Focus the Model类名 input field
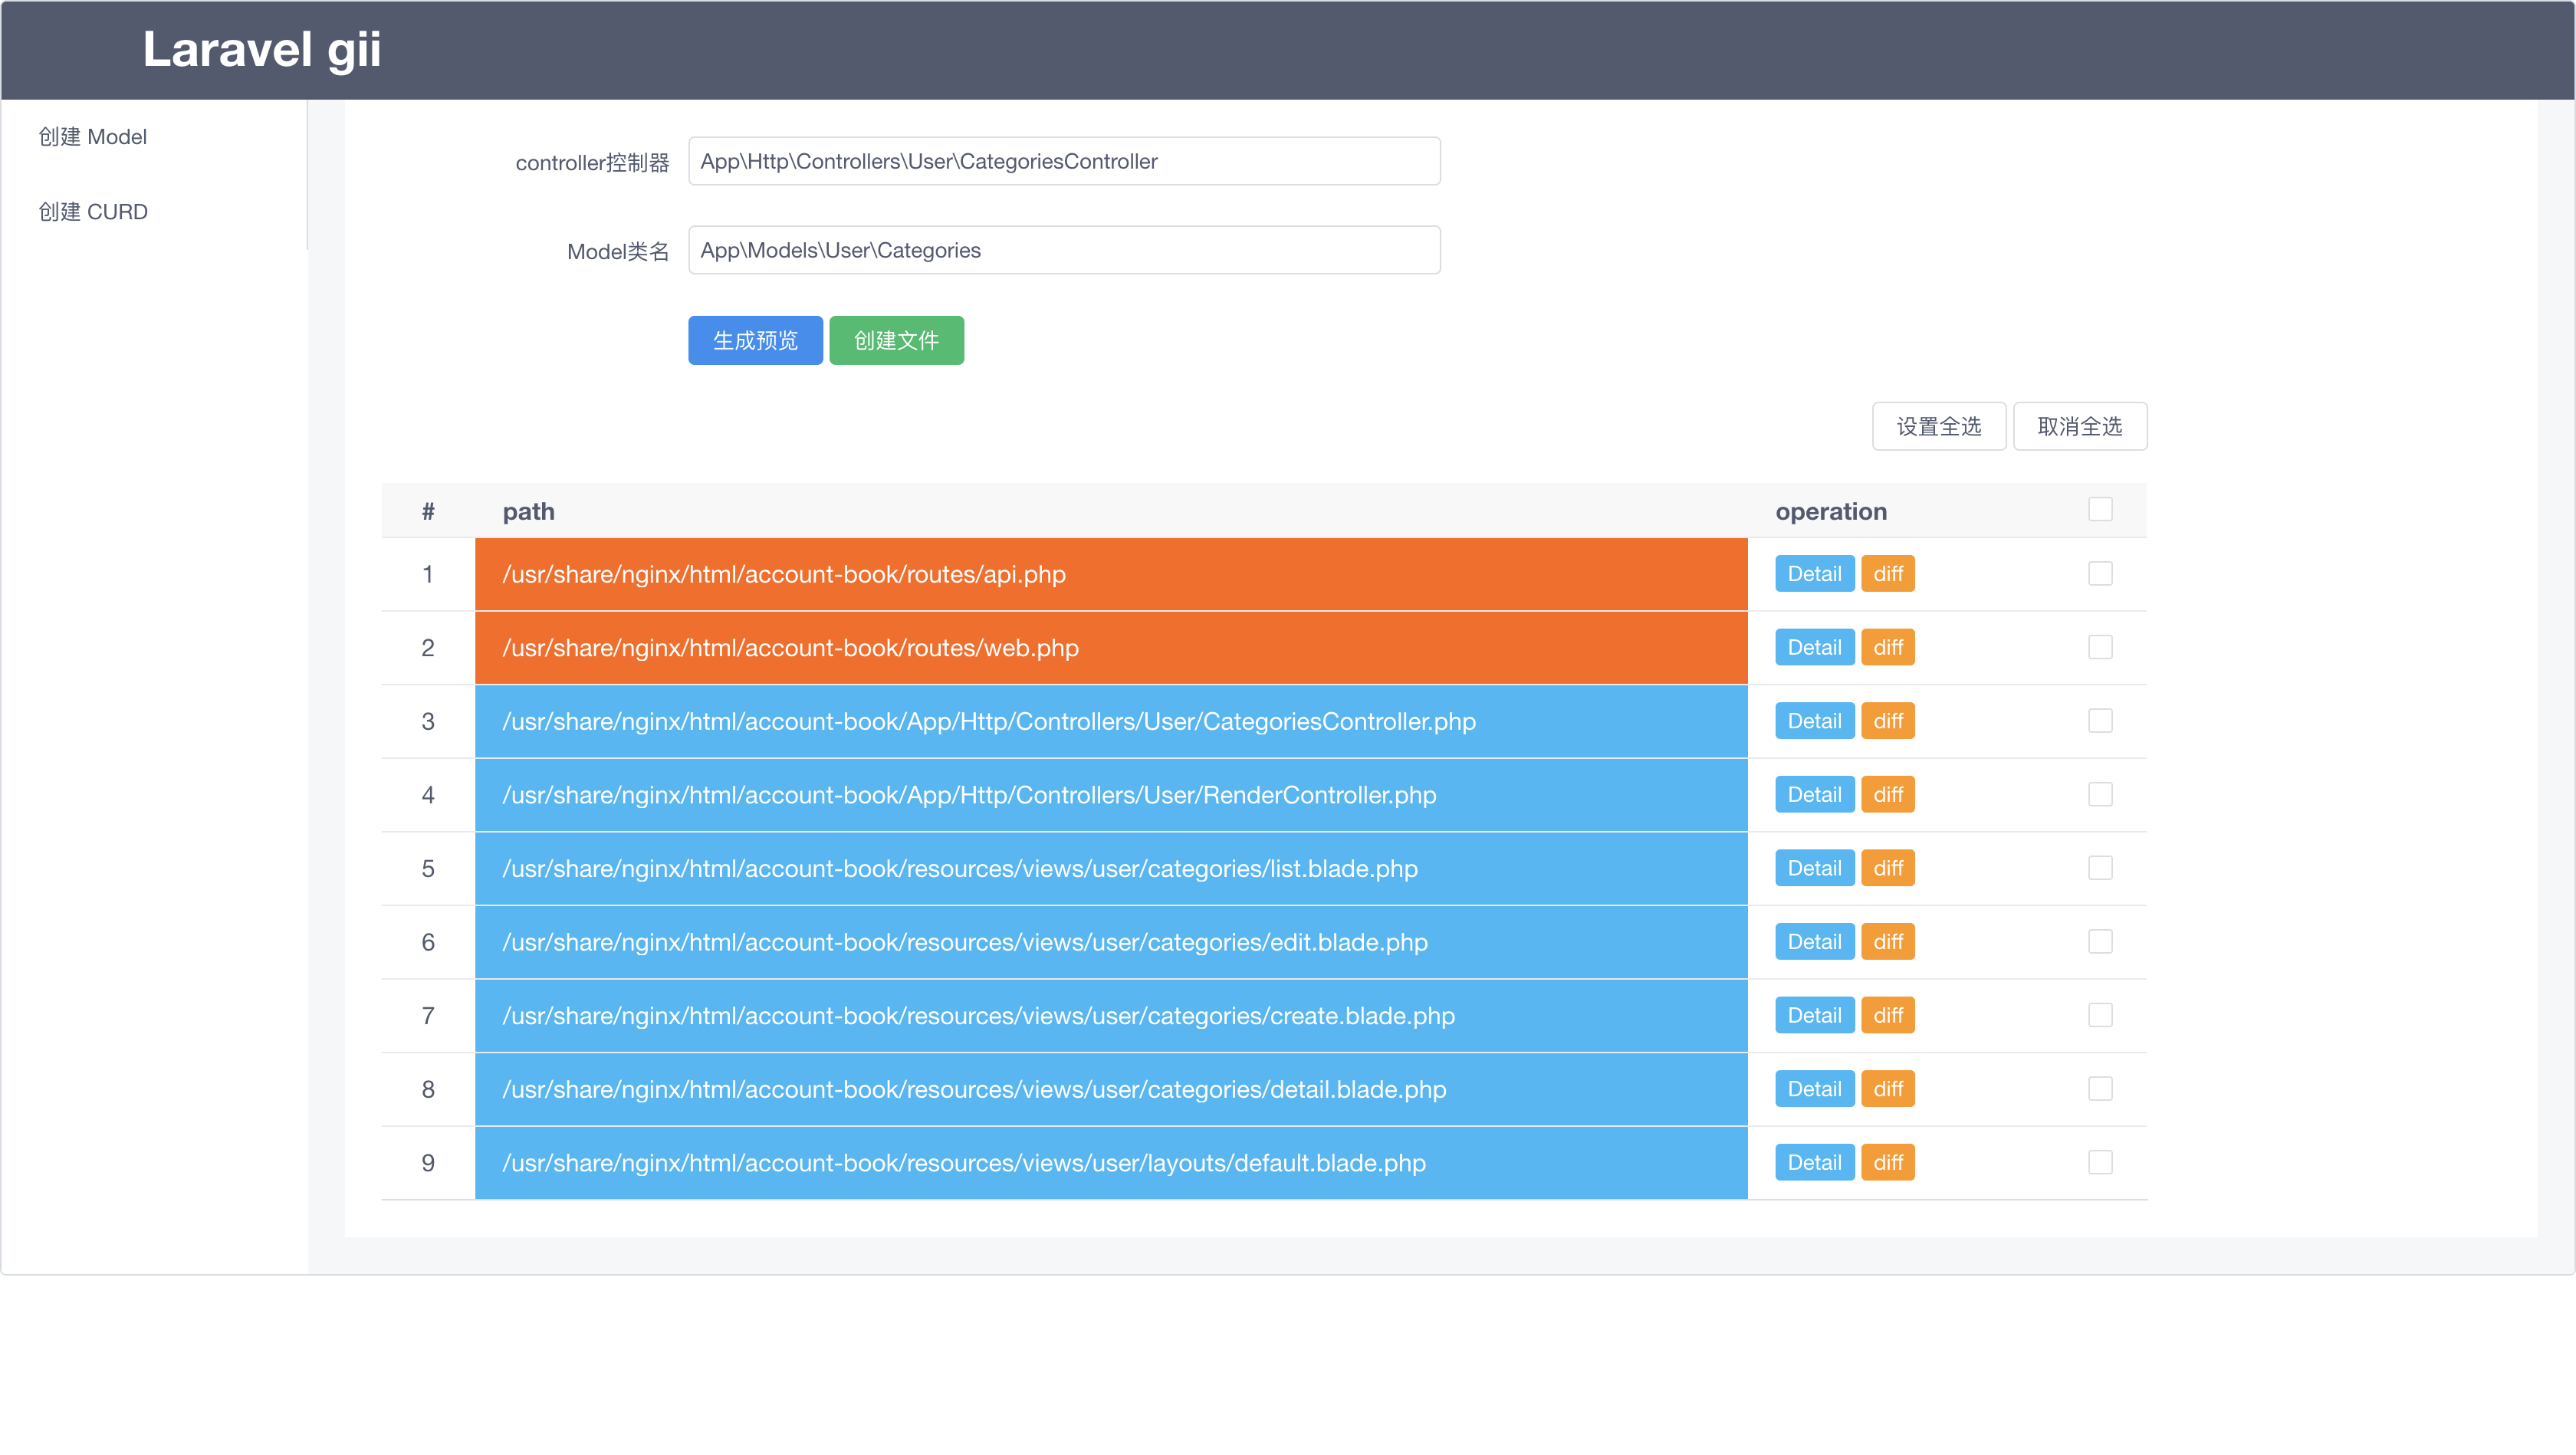The width and height of the screenshot is (2576, 1455). pyautogui.click(x=1064, y=250)
